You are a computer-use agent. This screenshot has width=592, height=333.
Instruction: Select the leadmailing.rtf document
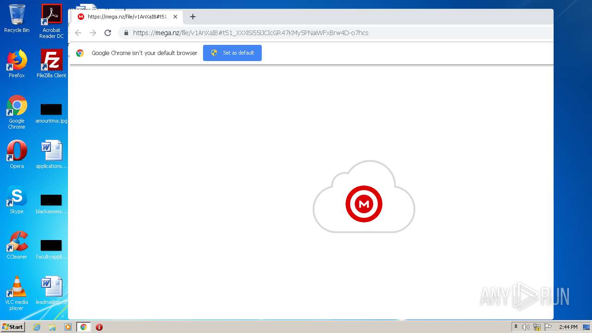[51, 290]
